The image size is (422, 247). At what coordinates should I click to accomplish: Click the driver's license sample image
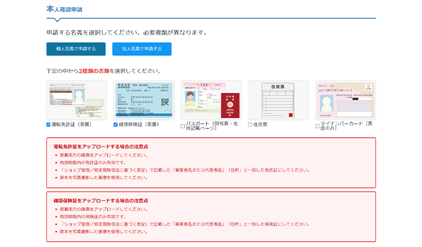click(x=76, y=100)
